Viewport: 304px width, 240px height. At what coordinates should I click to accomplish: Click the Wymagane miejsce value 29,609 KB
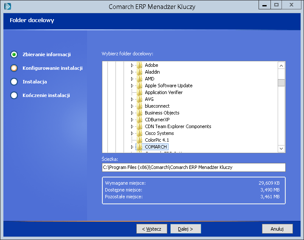click(269, 183)
